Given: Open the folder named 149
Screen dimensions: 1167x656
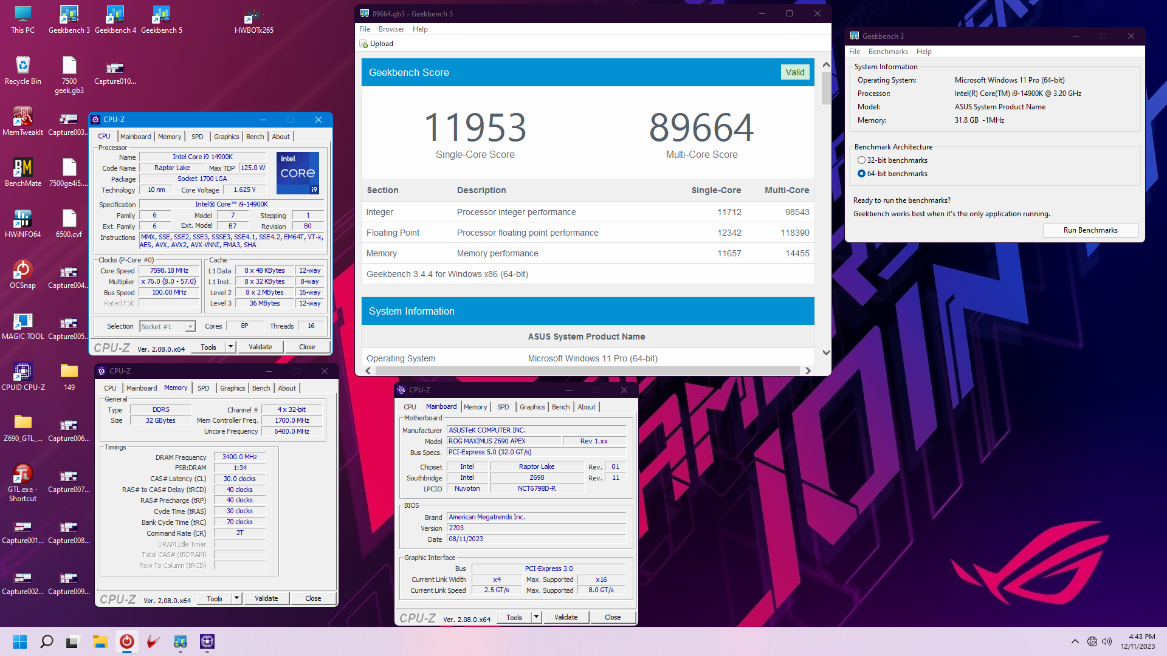Looking at the screenshot, I should (x=69, y=376).
